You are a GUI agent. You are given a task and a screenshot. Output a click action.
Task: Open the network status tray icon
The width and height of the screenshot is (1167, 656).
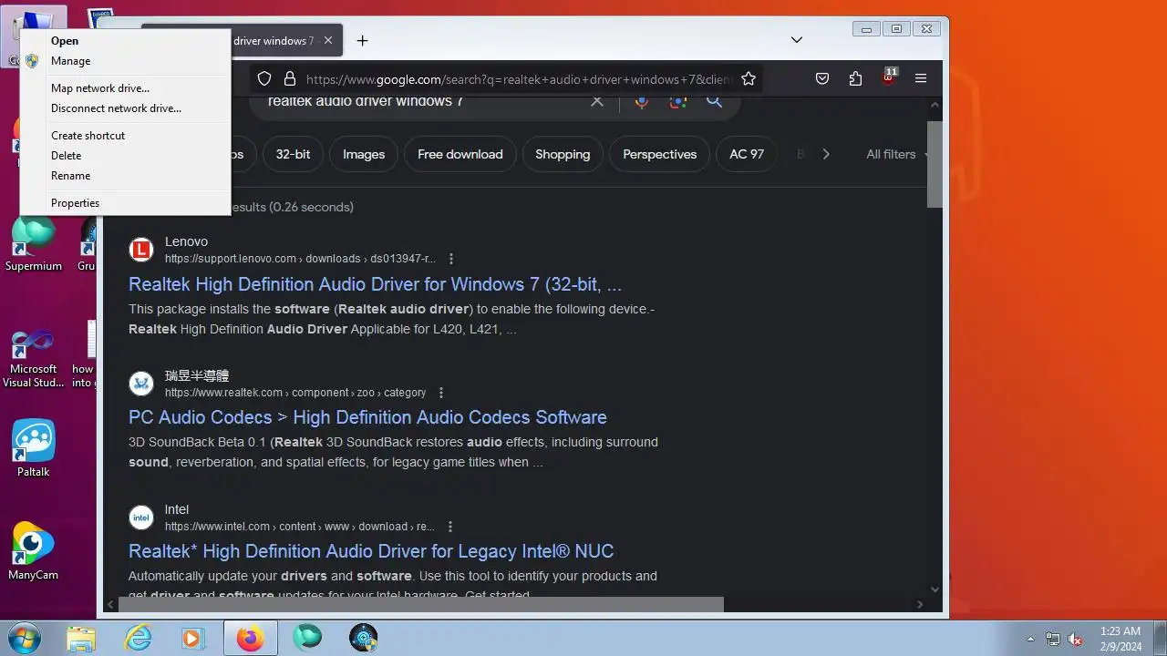[1053, 639]
